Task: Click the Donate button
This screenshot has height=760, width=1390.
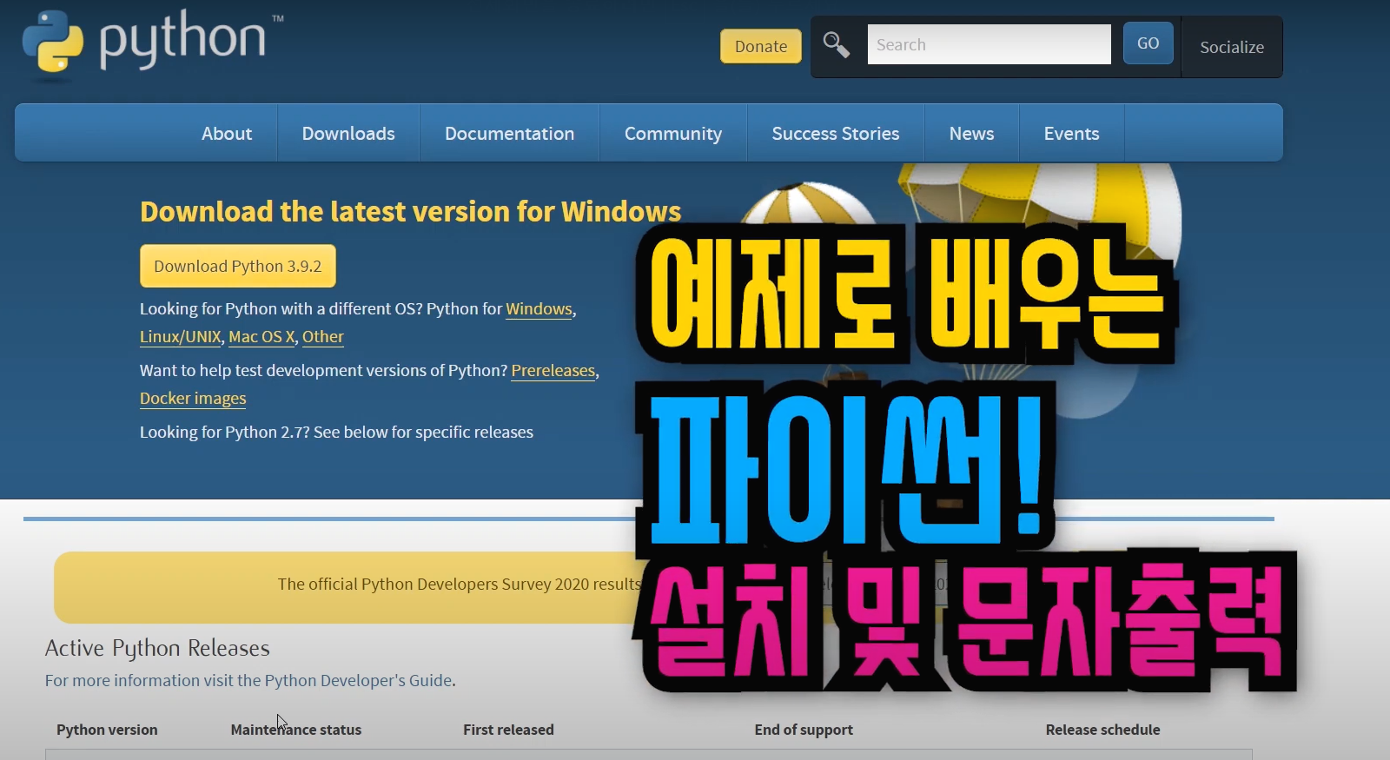Action: (x=761, y=46)
